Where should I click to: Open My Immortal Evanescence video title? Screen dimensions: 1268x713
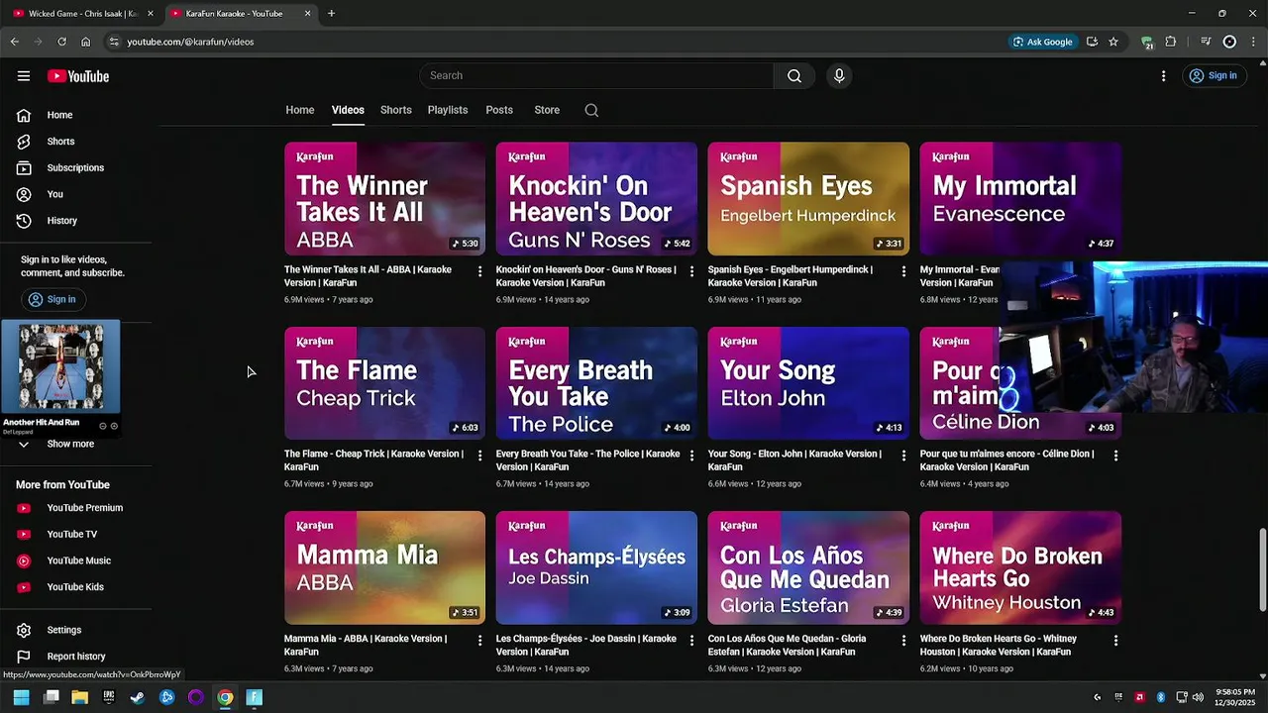click(960, 276)
